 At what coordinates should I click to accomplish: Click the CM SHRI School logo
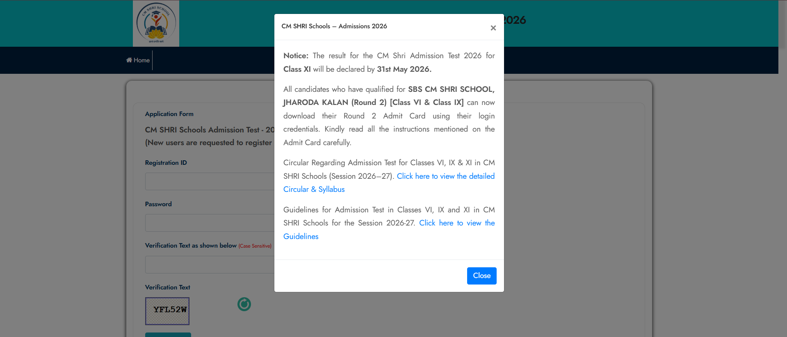coord(156,23)
